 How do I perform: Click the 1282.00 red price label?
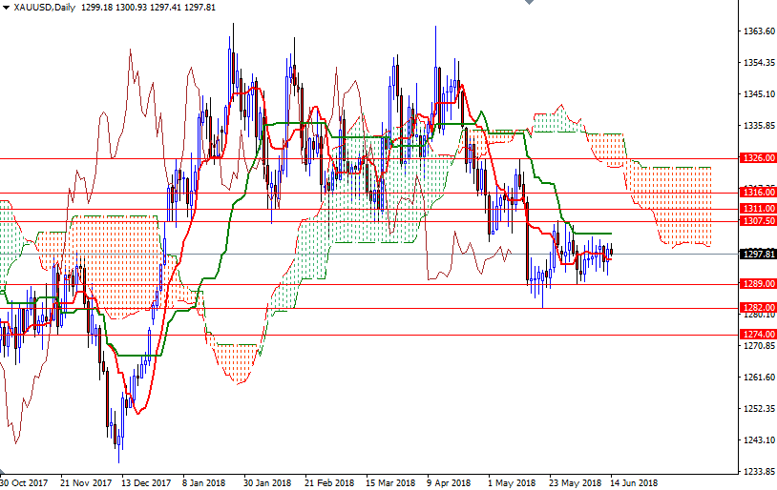[758, 307]
